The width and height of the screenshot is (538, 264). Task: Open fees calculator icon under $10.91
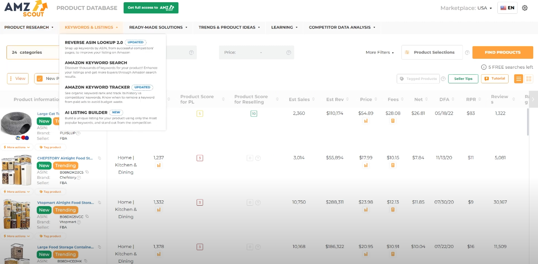[x=393, y=254]
